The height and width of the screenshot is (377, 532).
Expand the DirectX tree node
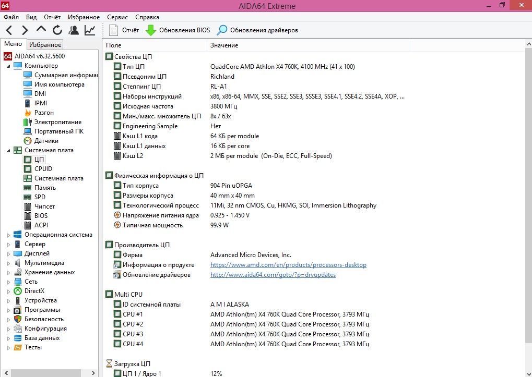[x=8, y=291]
